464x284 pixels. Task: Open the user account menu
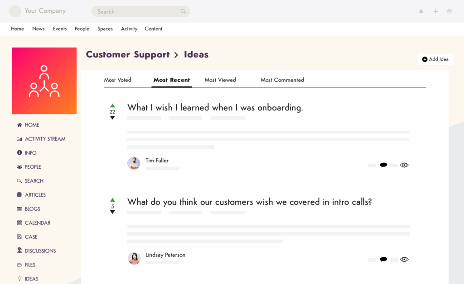pyautogui.click(x=449, y=11)
